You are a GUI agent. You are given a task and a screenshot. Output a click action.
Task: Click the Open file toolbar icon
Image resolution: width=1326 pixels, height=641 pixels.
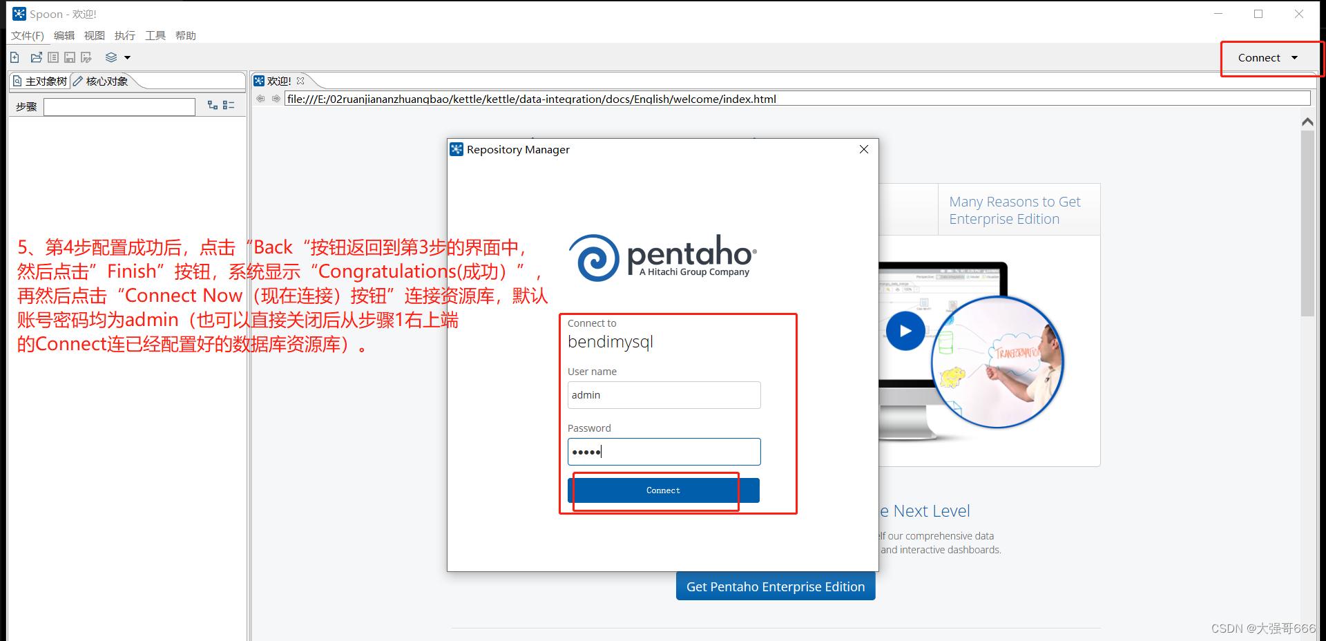[x=37, y=57]
